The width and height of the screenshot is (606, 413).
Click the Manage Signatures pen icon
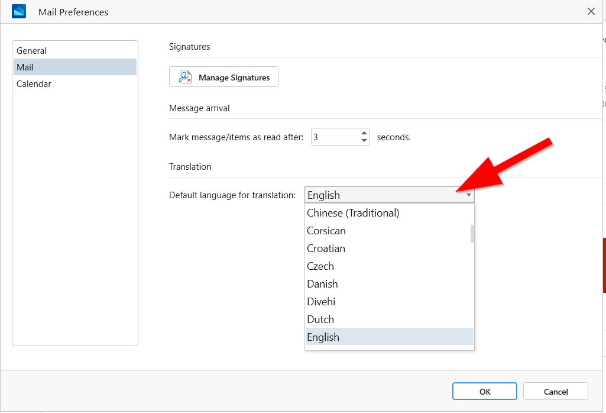click(x=185, y=77)
